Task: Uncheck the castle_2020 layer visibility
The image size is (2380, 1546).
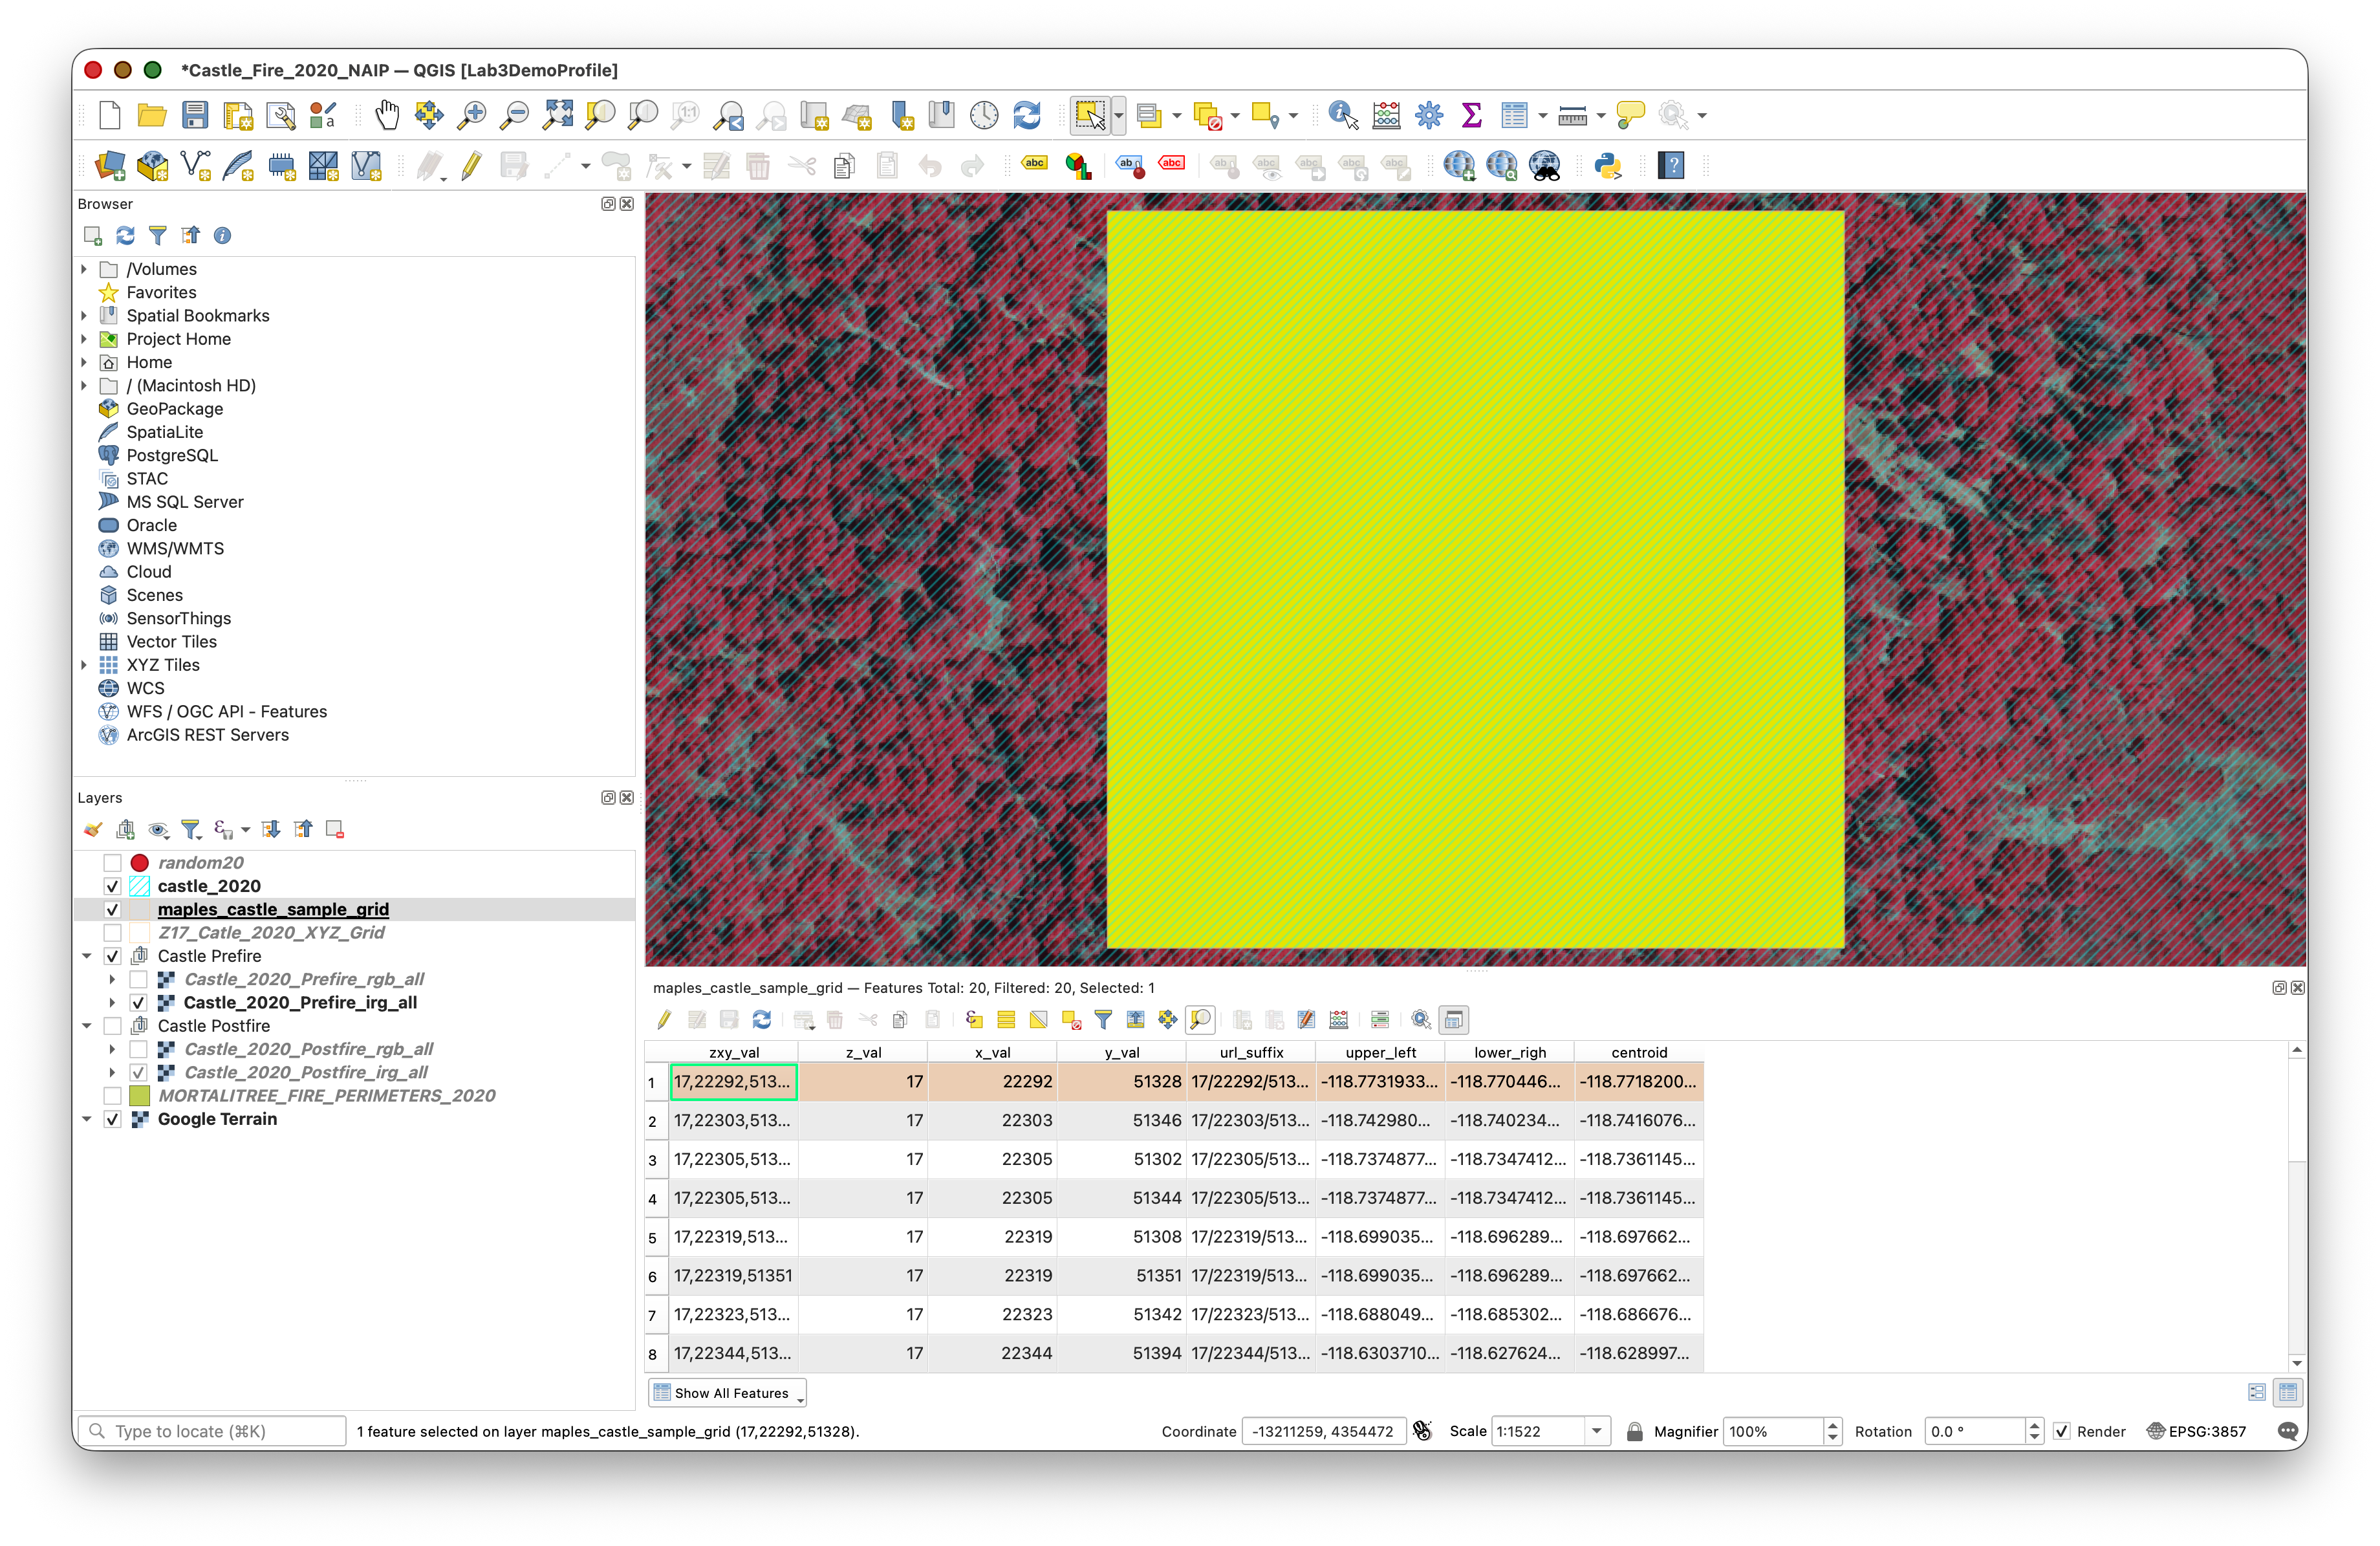Action: point(112,886)
